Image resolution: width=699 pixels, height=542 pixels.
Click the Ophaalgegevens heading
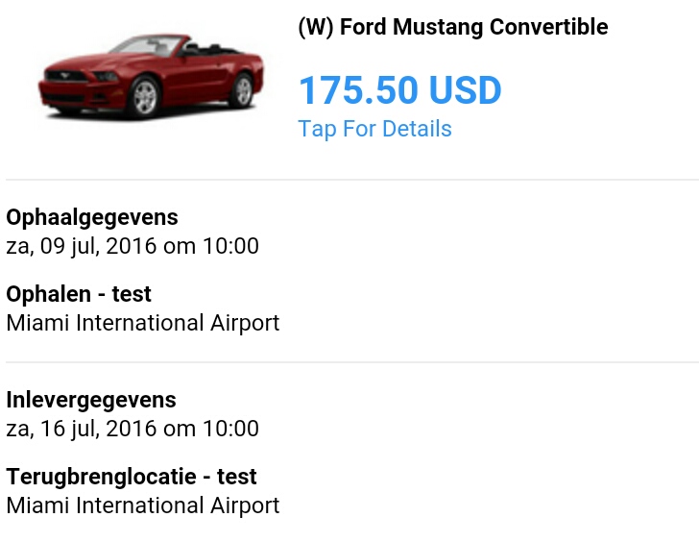point(92,217)
